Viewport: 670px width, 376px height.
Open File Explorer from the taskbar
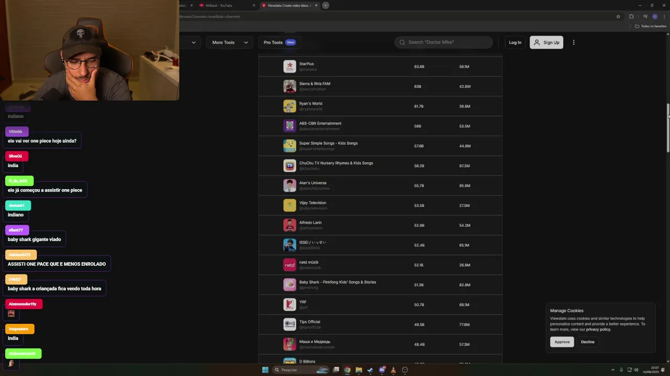point(359,370)
